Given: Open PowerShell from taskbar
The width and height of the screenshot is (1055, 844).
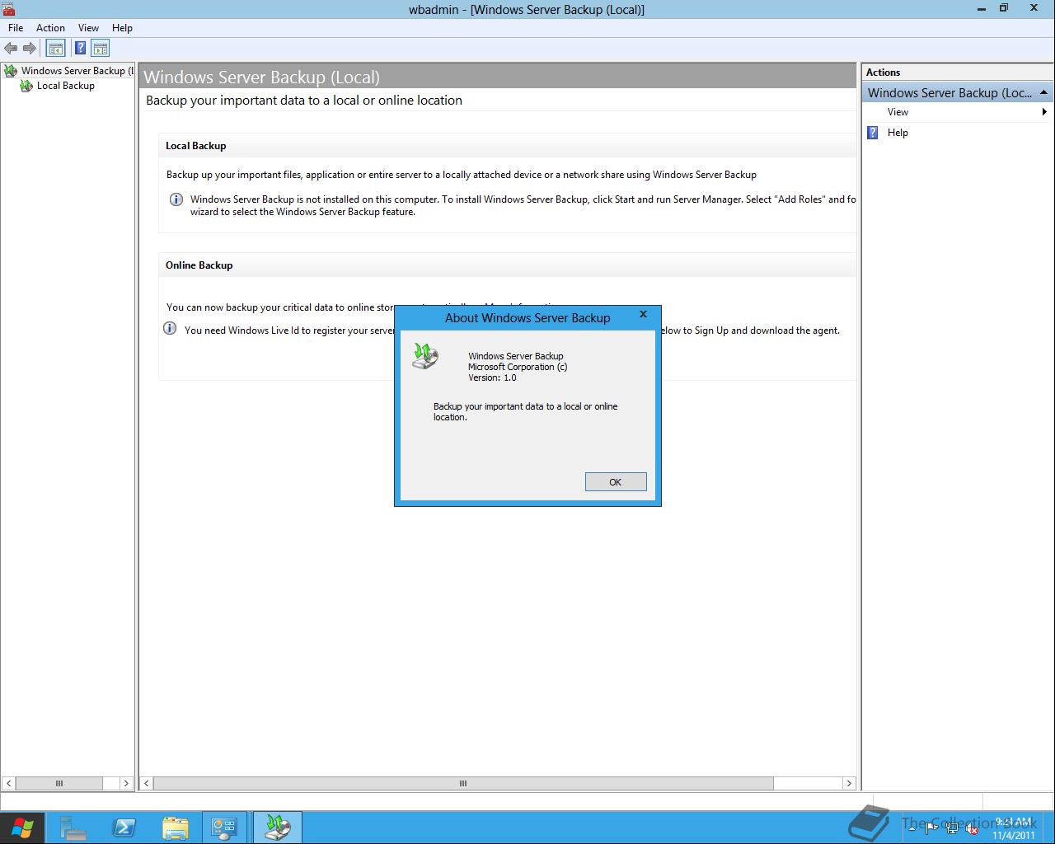Looking at the screenshot, I should click(x=124, y=828).
